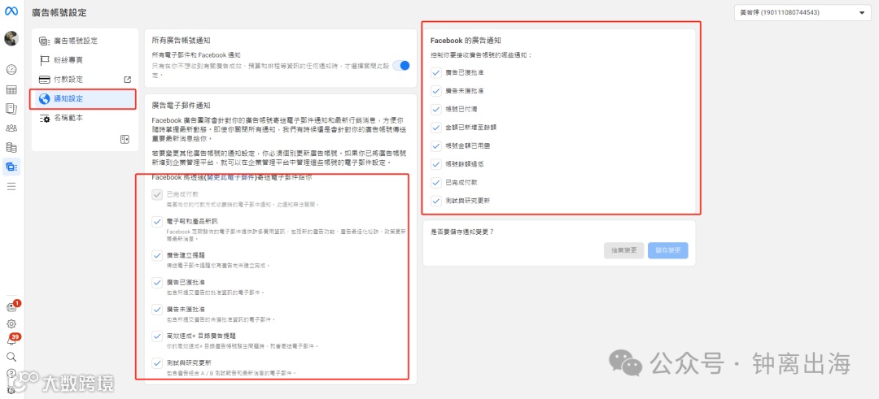The image size is (879, 399).
Task: Click the 儲存變更 button
Action: (667, 250)
